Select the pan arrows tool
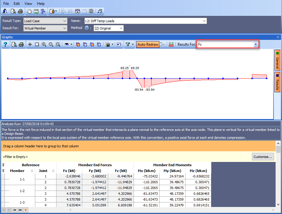The height and width of the screenshot is (214, 282). [x=30, y=44]
